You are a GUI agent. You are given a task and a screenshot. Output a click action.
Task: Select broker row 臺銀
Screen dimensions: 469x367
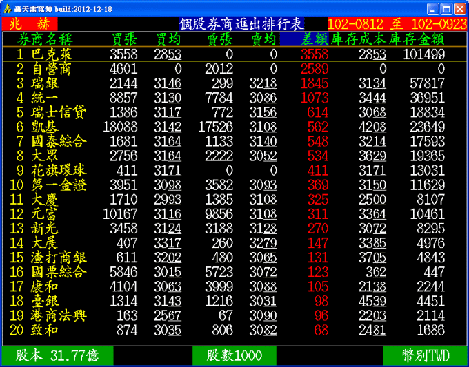pyautogui.click(x=234, y=302)
